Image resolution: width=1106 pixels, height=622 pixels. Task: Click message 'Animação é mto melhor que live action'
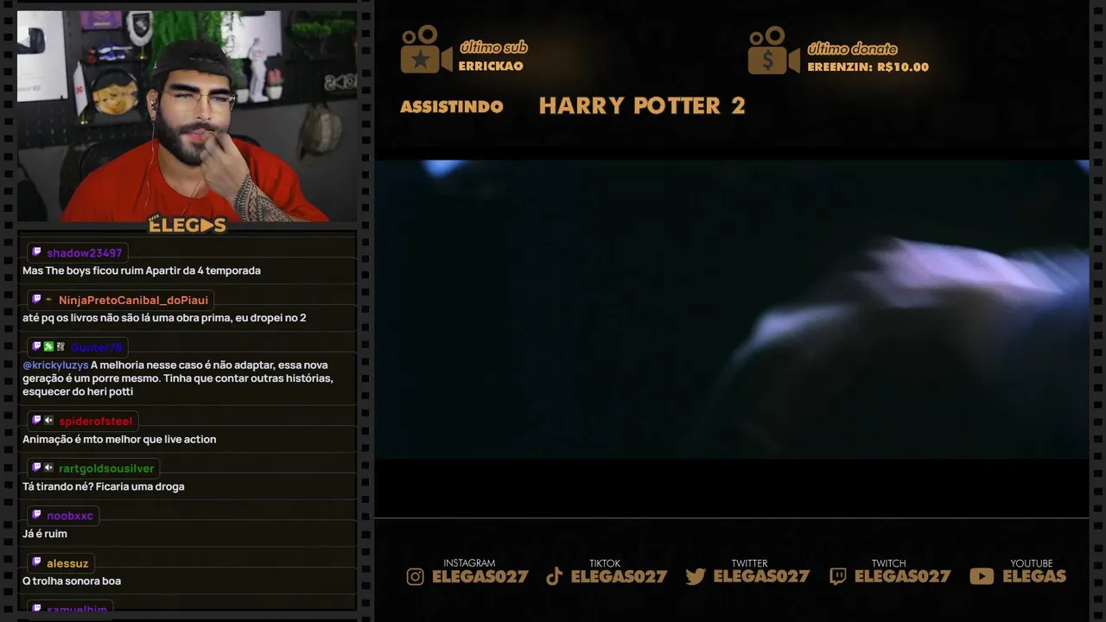(119, 440)
